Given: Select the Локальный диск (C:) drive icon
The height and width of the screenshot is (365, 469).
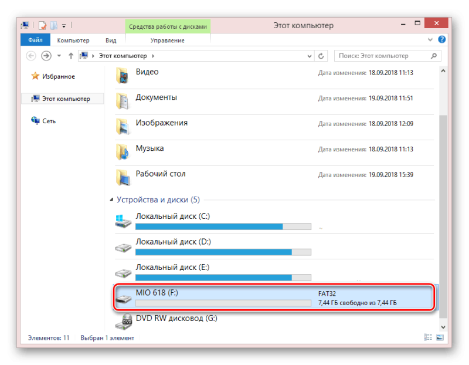Looking at the screenshot, I should 123,221.
